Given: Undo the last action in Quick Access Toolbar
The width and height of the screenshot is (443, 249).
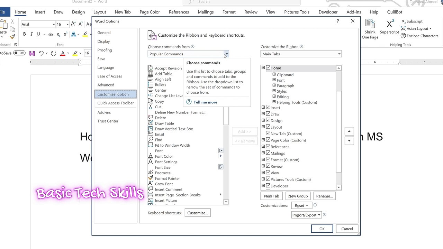Looking at the screenshot, I should click(41, 53).
